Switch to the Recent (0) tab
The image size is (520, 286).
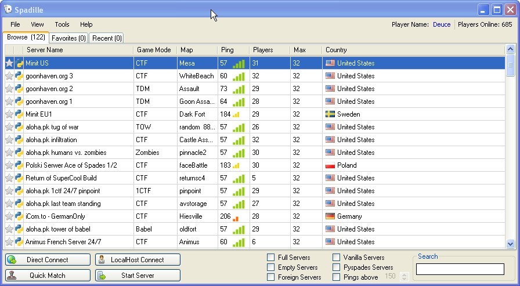[107, 38]
